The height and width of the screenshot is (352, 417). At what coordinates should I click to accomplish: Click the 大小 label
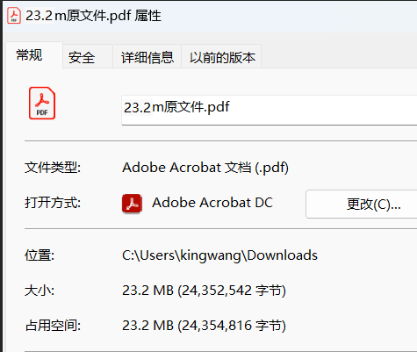pos(40,291)
